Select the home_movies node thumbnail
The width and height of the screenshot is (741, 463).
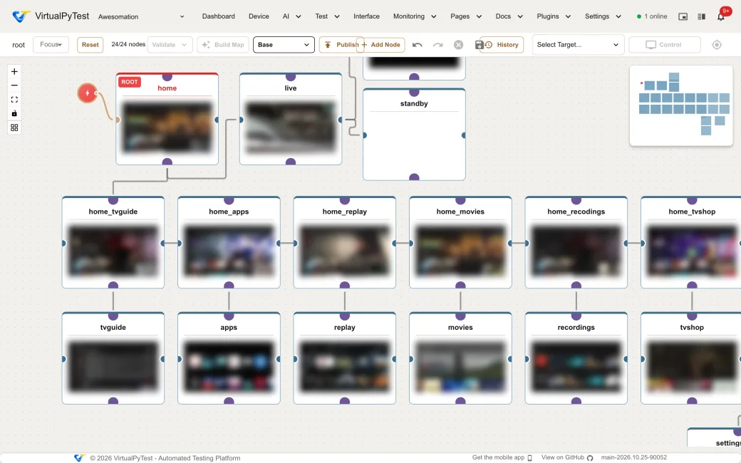pos(460,251)
